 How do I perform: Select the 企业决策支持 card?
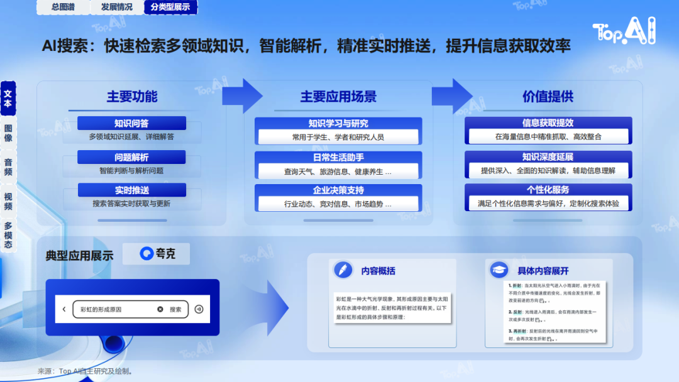tap(338, 198)
